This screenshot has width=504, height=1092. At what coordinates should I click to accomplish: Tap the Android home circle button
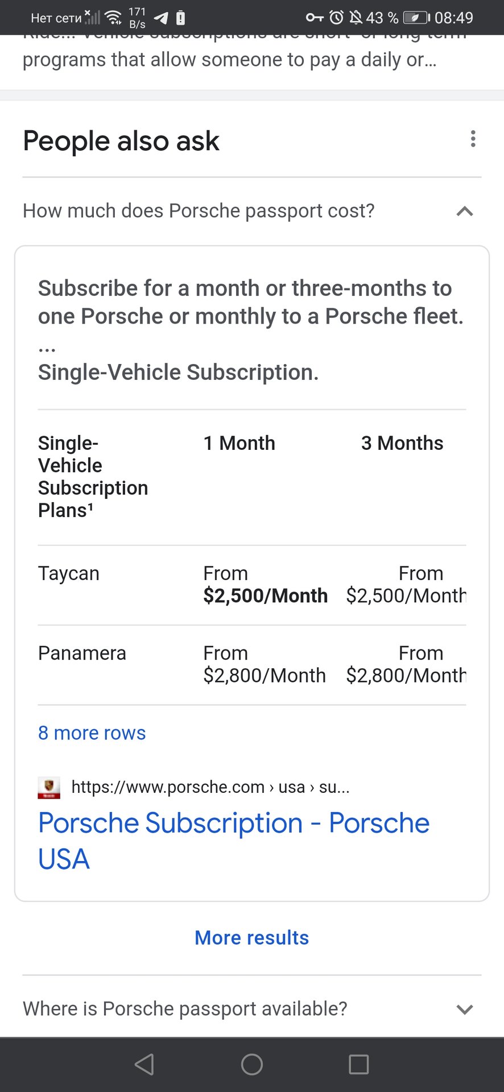tap(252, 1064)
